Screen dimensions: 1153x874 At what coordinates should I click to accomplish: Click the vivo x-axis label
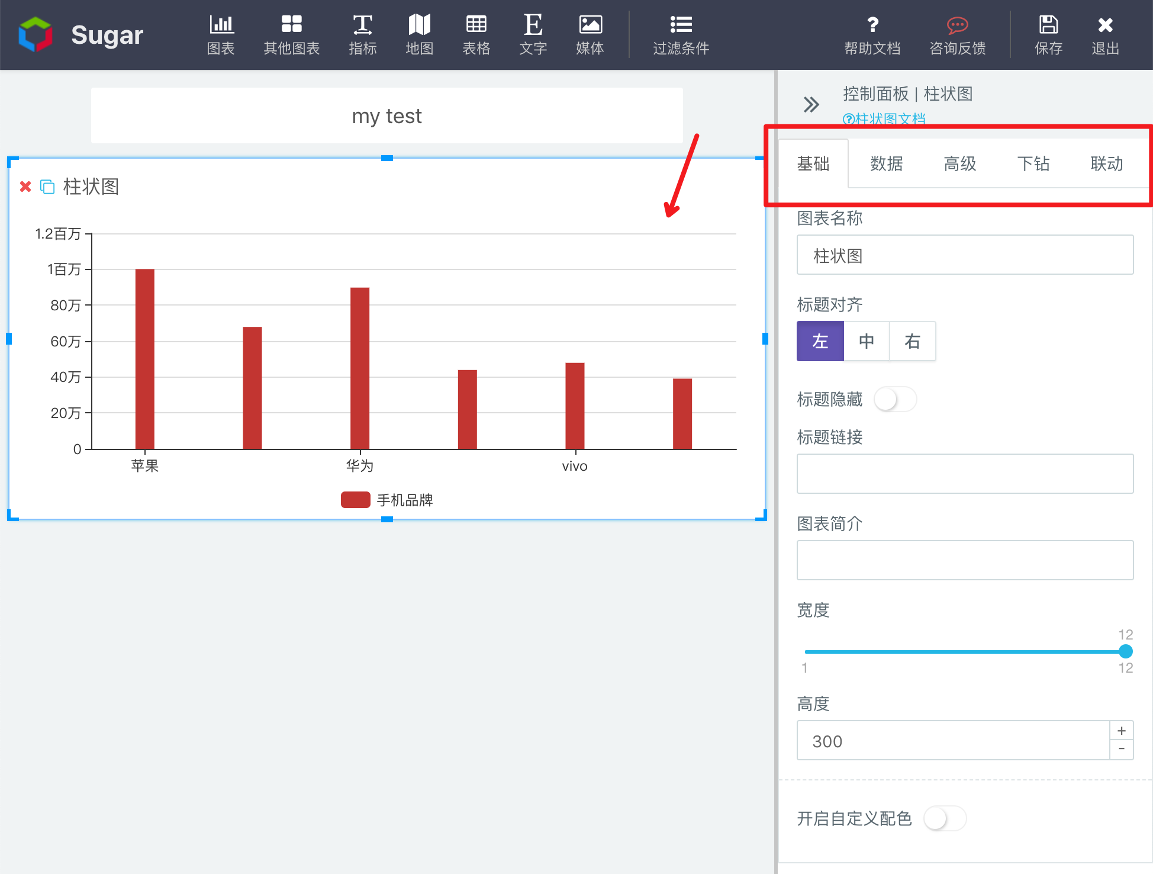tap(575, 466)
